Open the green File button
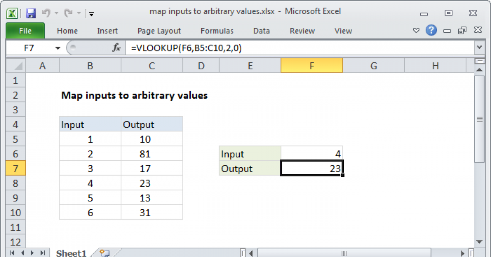This screenshot has height=257, width=491. coord(25,31)
